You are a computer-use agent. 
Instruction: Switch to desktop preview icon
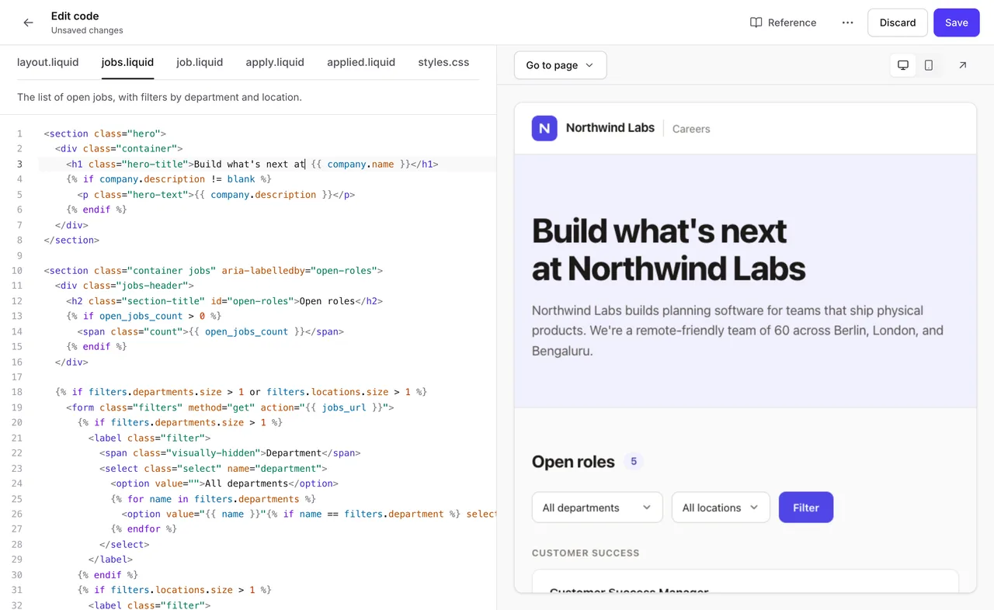[x=903, y=65]
